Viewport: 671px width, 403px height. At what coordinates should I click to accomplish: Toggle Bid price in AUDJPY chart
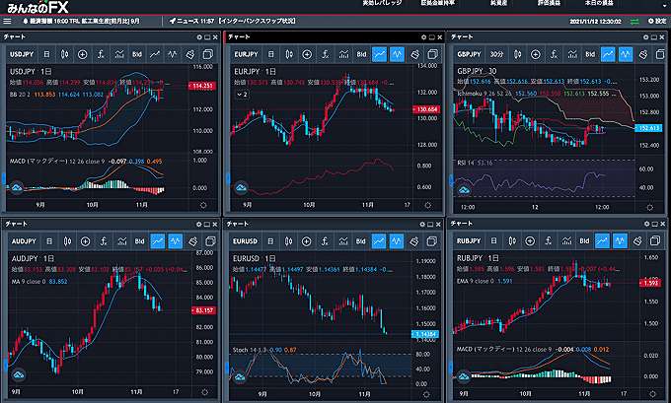[139, 241]
